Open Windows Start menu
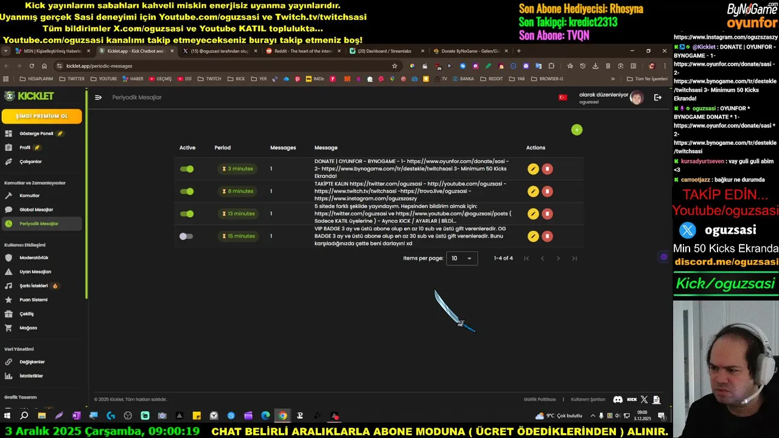Viewport: 779px width, 438px height. (x=7, y=415)
